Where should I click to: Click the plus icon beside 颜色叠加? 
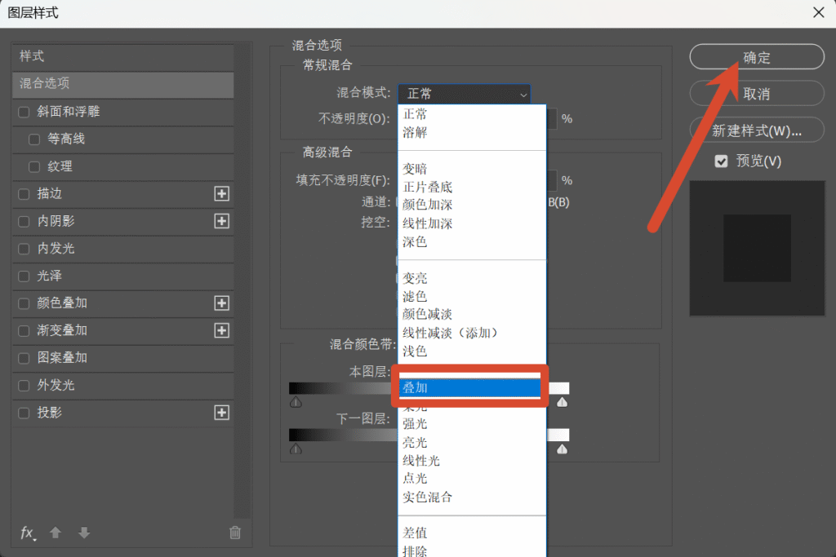[222, 303]
